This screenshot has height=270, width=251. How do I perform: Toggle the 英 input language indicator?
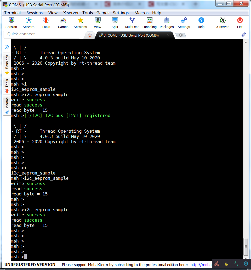216,264
